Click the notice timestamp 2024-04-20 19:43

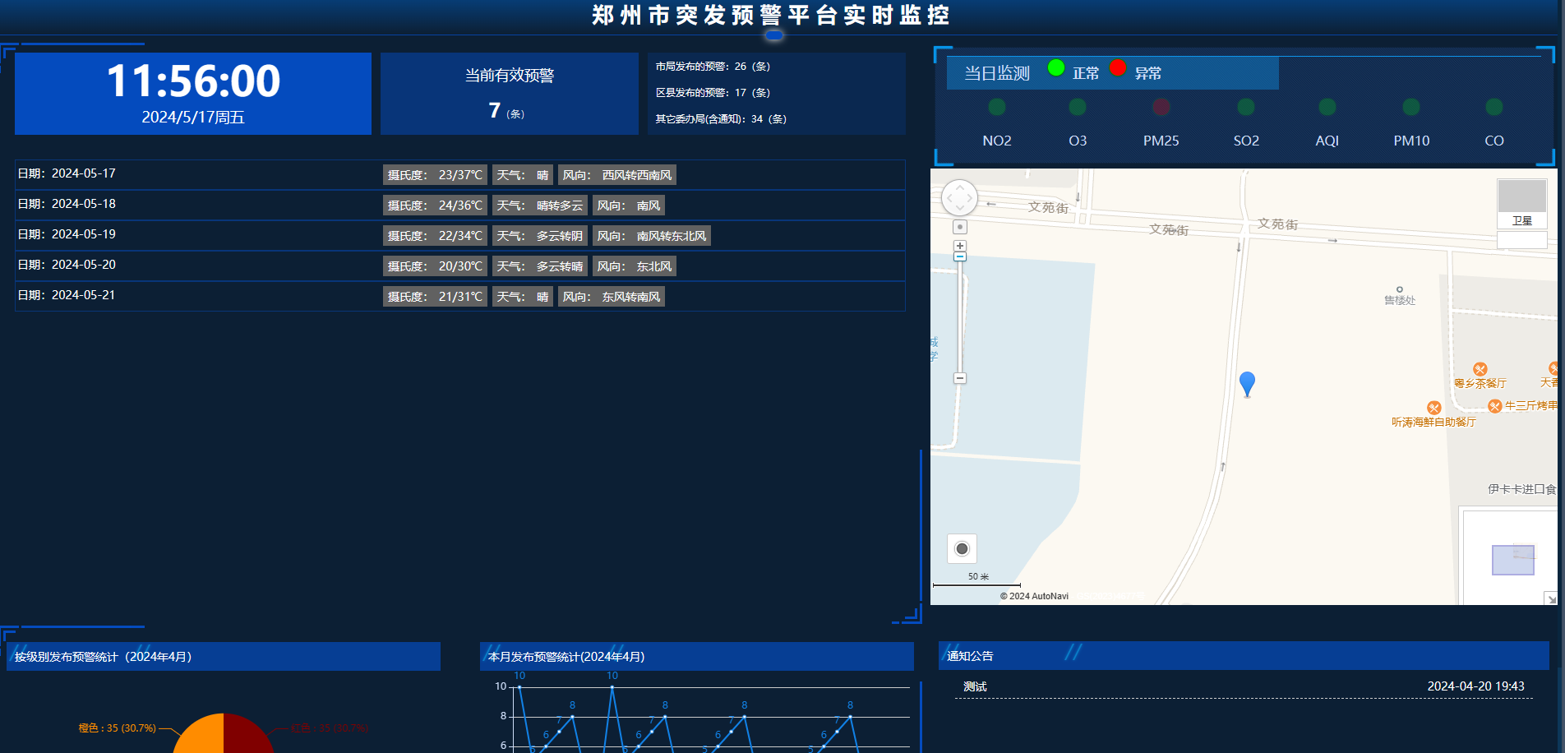(x=1475, y=686)
